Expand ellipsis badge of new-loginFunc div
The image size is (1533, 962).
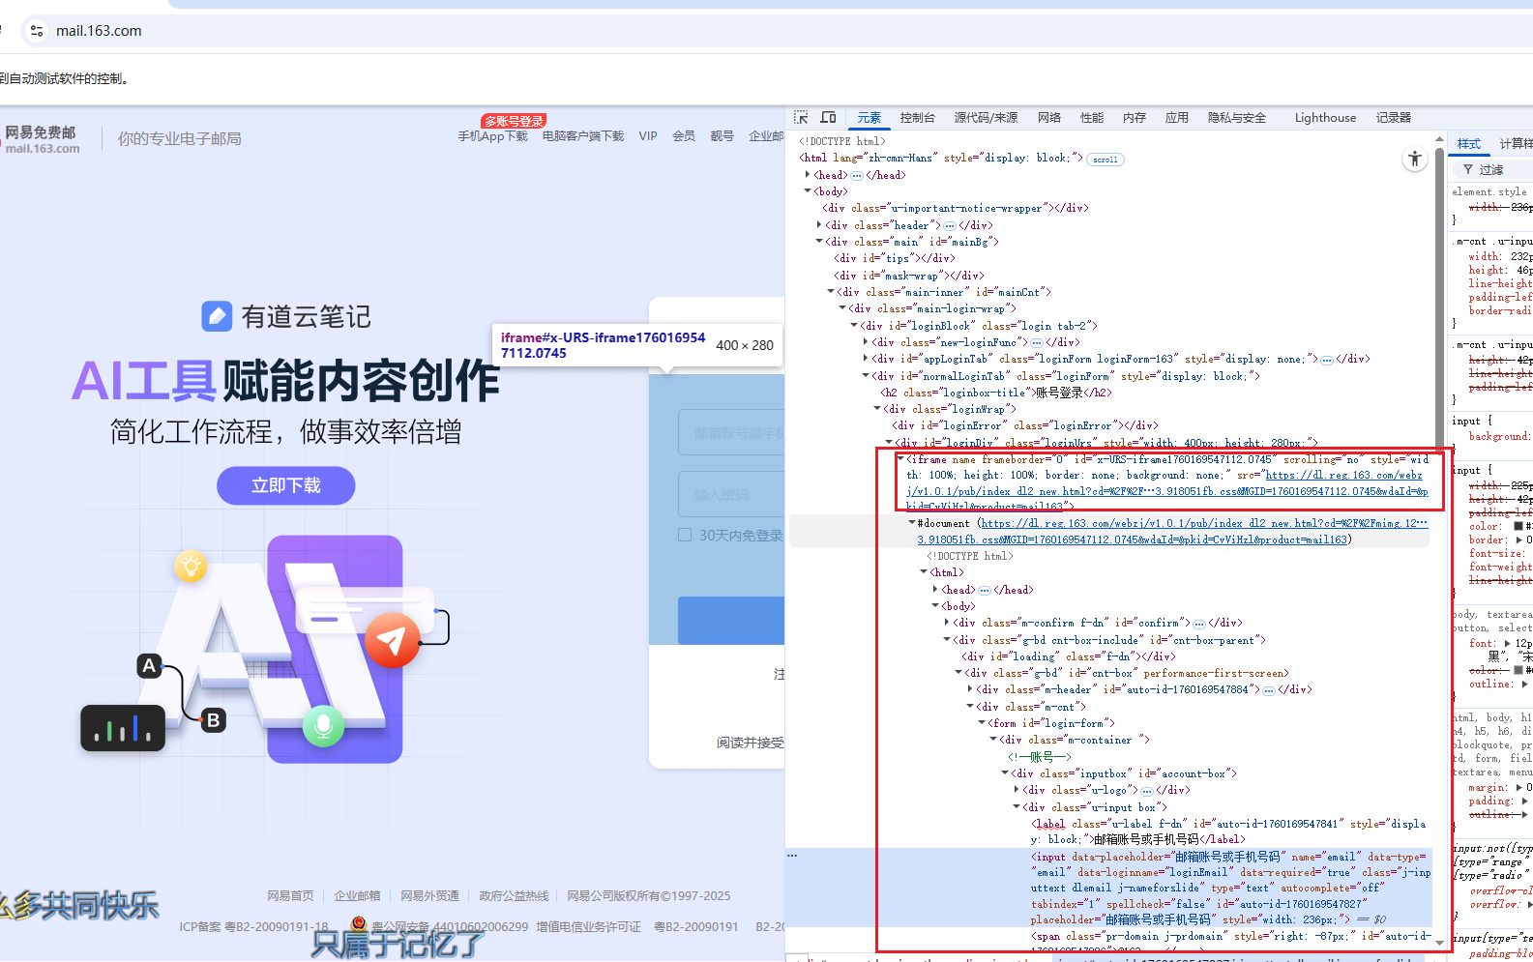click(1037, 343)
